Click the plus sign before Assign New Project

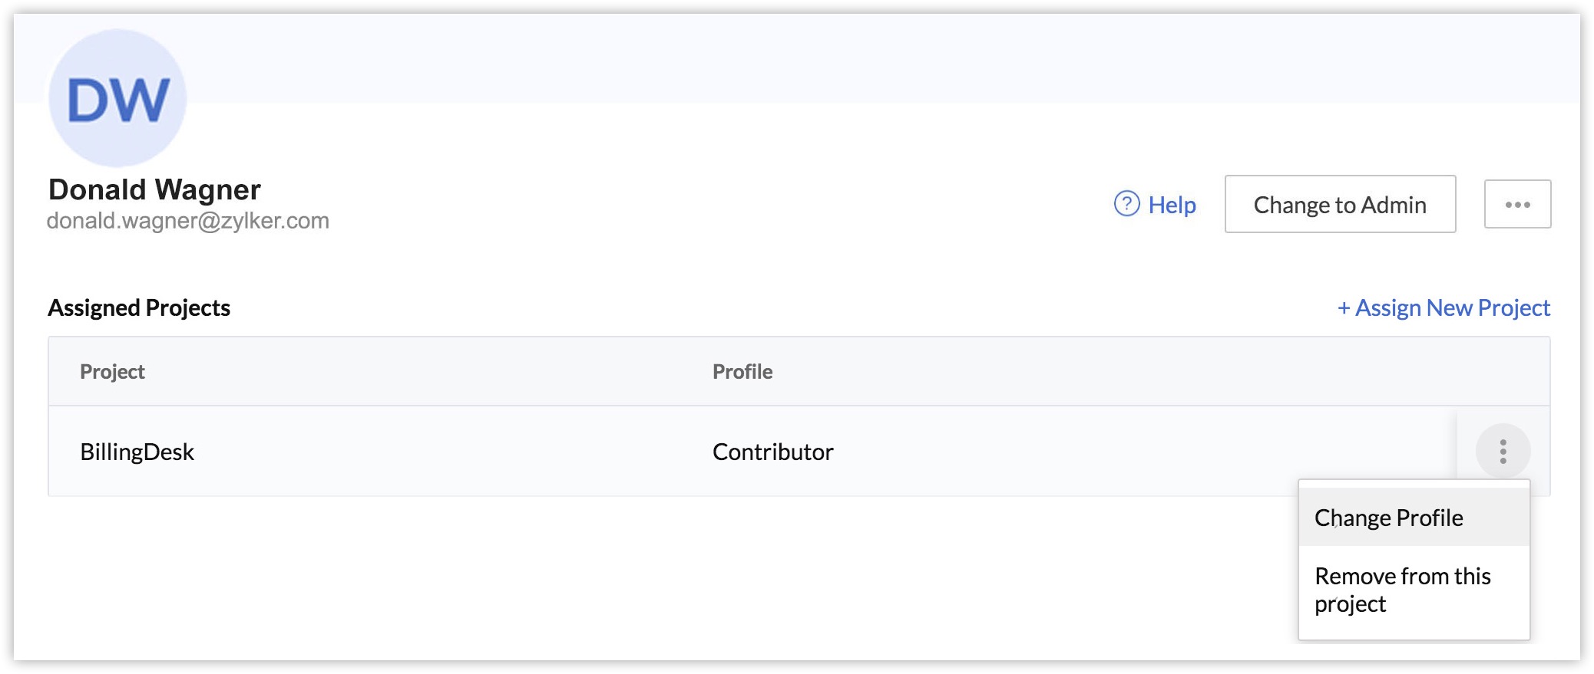coord(1344,308)
